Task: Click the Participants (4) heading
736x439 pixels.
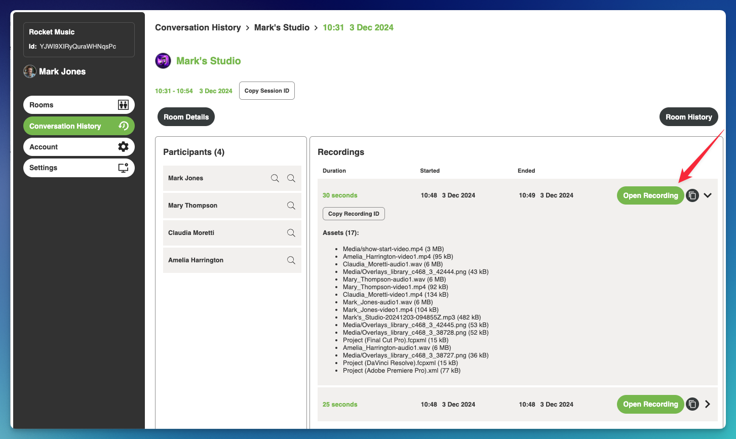Action: [x=193, y=152]
